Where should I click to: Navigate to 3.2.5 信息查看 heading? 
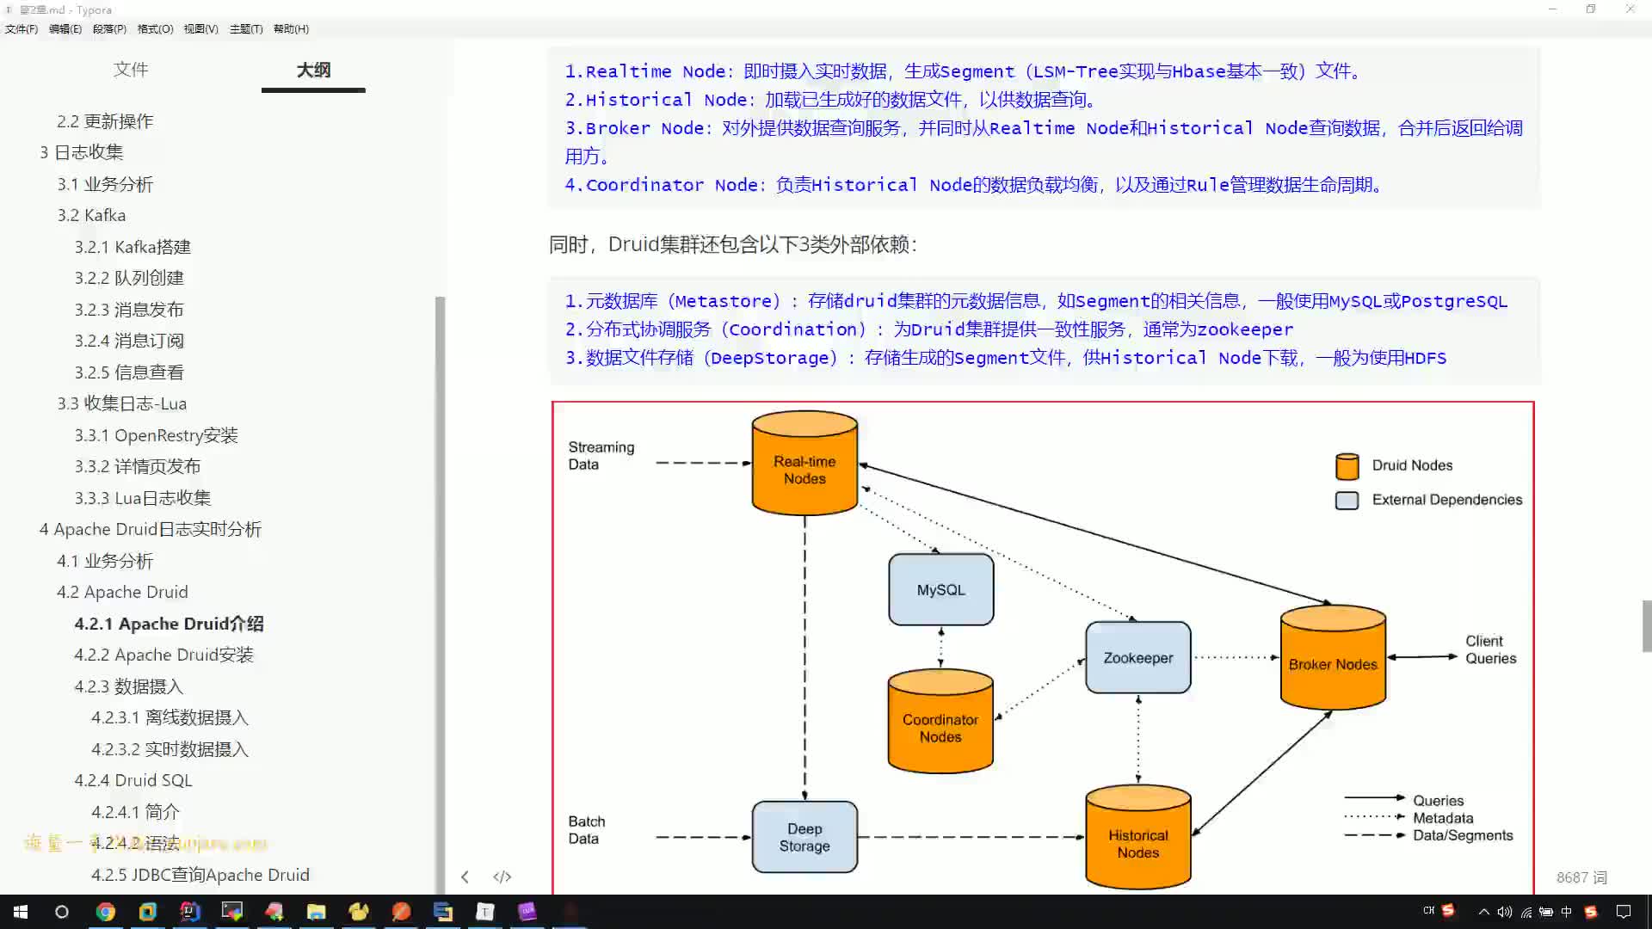129,372
